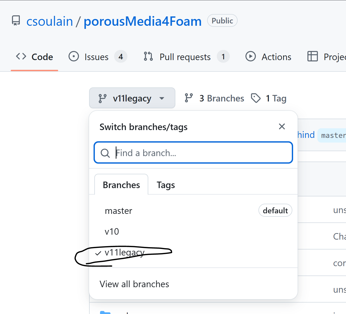Open the Issues tab
Screen dimensions: 346x314
click(x=96, y=57)
